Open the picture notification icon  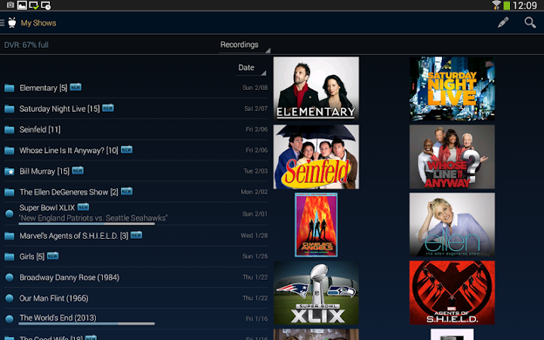22,5
